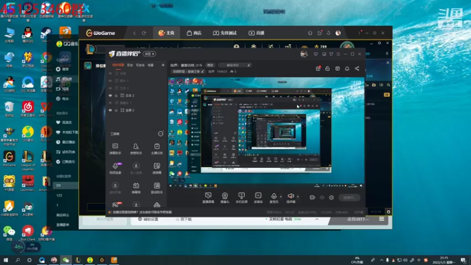The height and width of the screenshot is (265, 471).
Task: Open WeGame 直播 tab
Action: pyautogui.click(x=257, y=33)
